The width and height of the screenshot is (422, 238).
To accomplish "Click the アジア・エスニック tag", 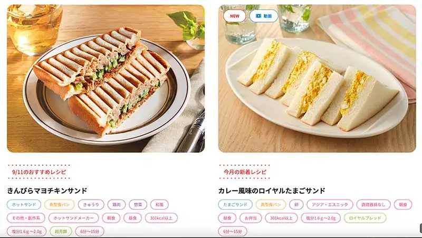I will pyautogui.click(x=330, y=204).
